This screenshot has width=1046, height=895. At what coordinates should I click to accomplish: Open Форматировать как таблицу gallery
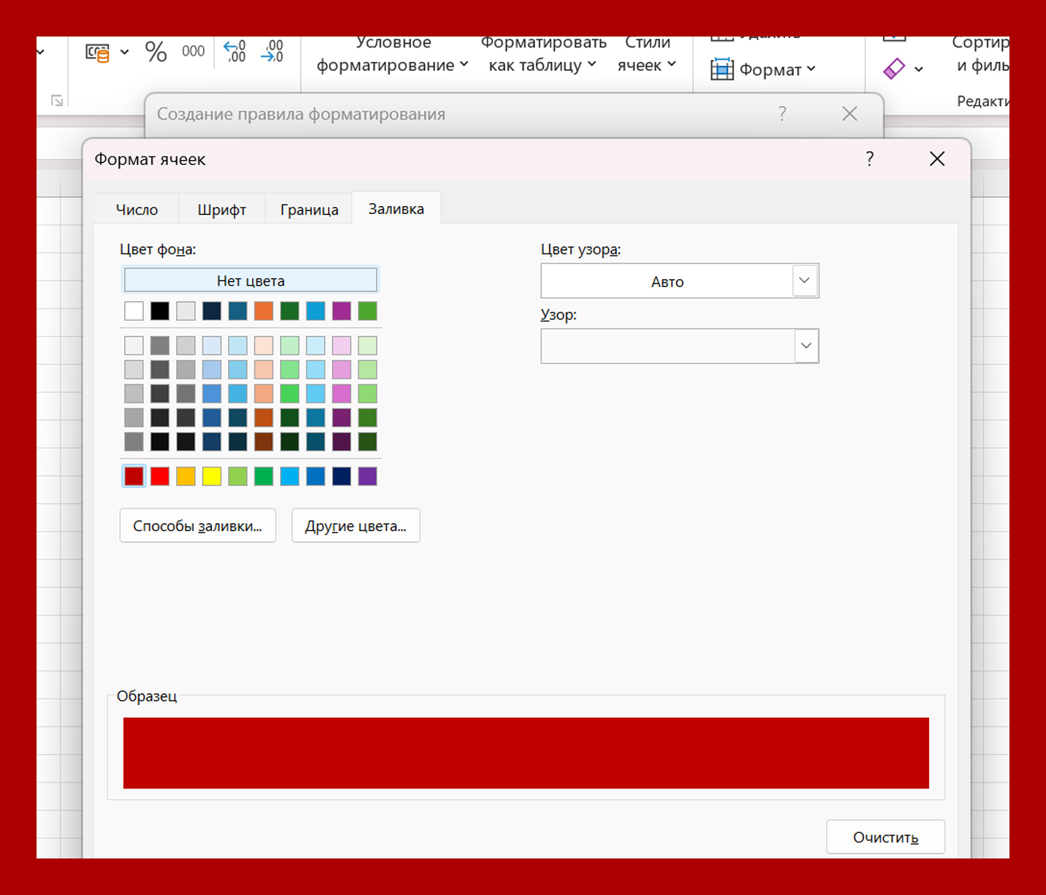(543, 55)
